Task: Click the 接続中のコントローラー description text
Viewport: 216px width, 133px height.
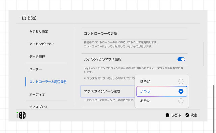Action: click(121, 44)
